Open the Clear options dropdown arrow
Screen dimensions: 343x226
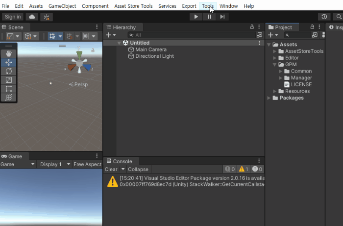pos(123,169)
